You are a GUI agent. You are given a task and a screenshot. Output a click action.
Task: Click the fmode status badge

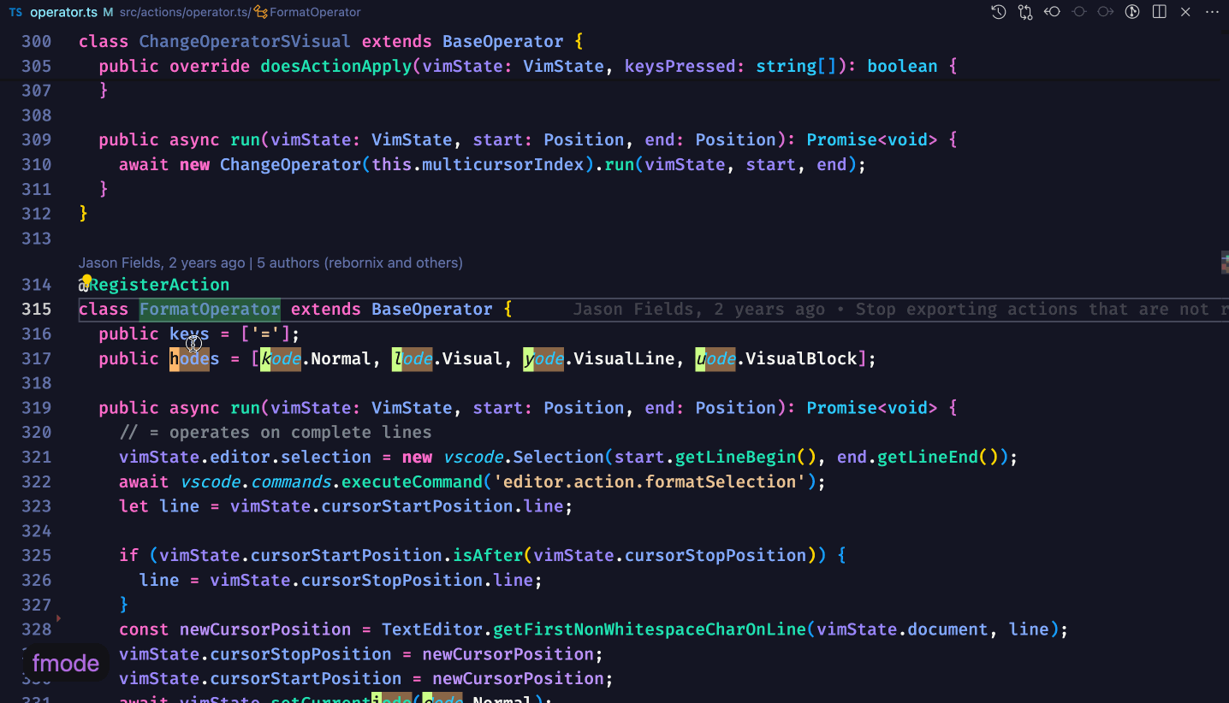click(66, 663)
